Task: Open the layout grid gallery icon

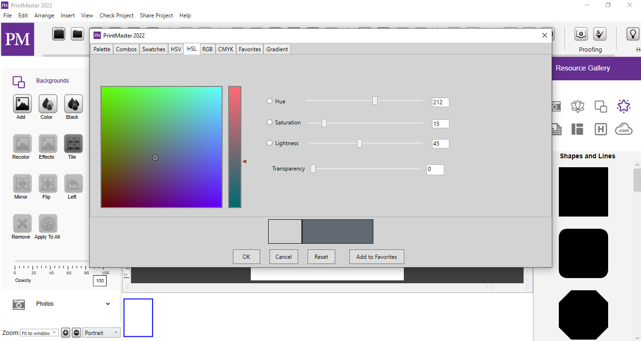Action: (578, 129)
